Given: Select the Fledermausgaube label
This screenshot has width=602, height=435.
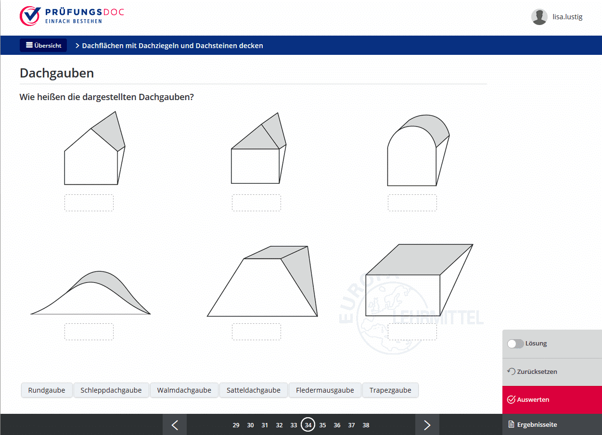Looking at the screenshot, I should click(325, 390).
